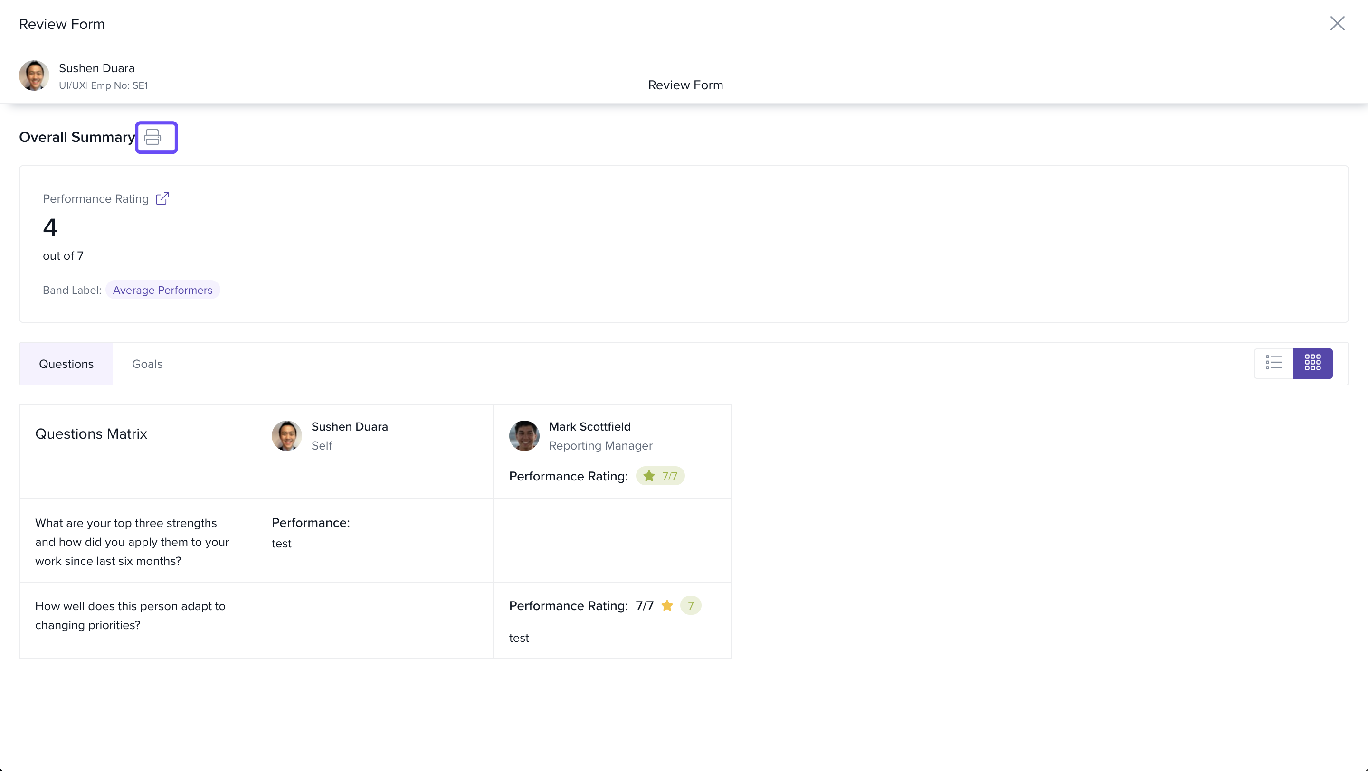Screen dimensions: 1368x771
Task: Open Performance Rating external link icon
Action: [162, 198]
